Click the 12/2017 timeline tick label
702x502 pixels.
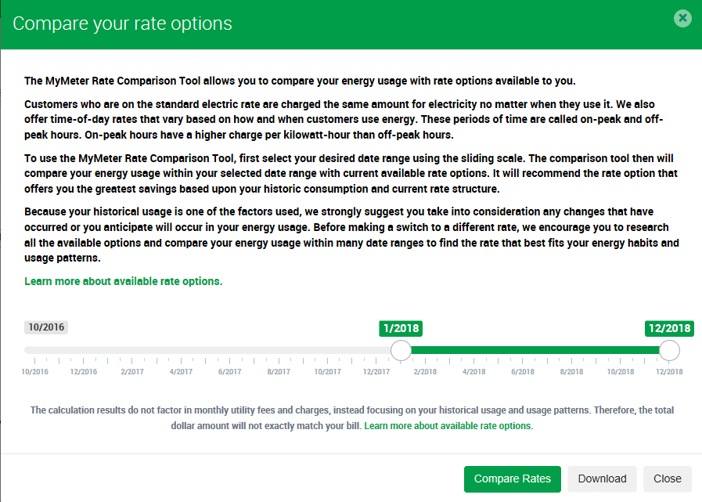pyautogui.click(x=376, y=371)
